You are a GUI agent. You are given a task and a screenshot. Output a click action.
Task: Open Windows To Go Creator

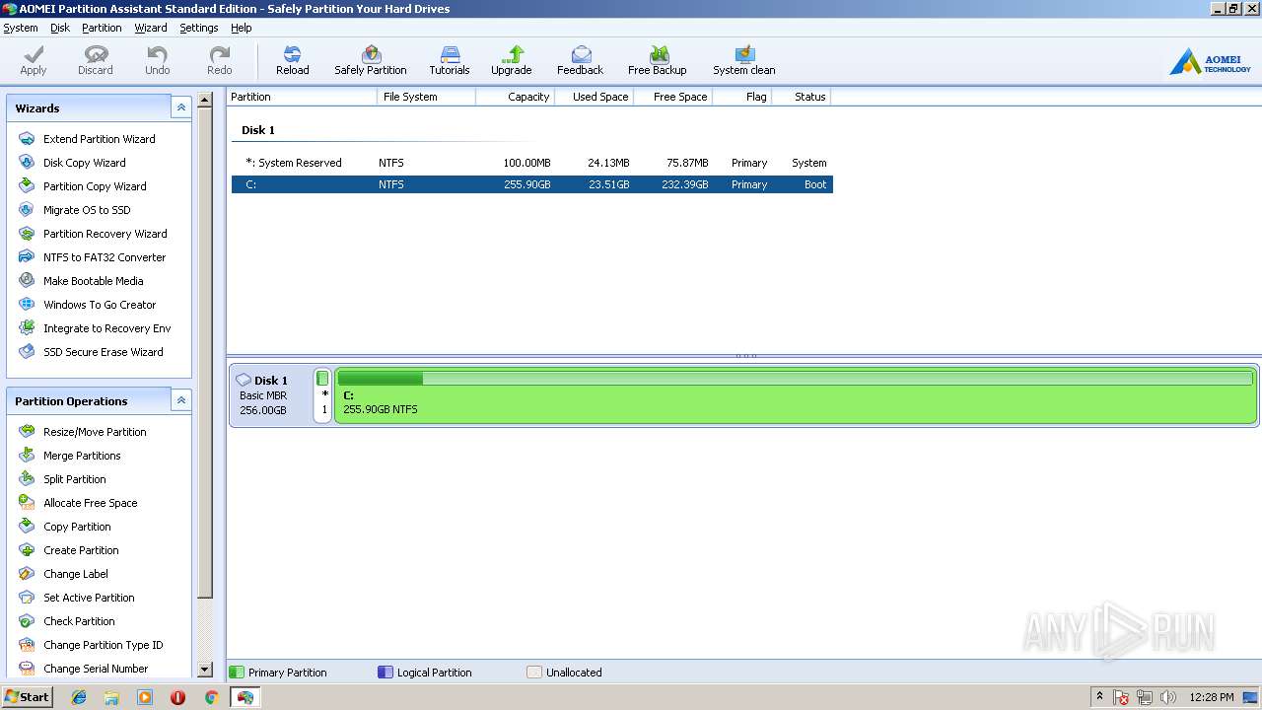[x=100, y=305]
